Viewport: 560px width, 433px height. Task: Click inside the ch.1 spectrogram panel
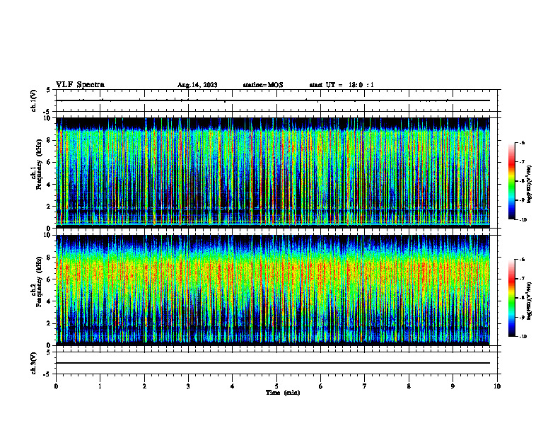click(x=273, y=173)
